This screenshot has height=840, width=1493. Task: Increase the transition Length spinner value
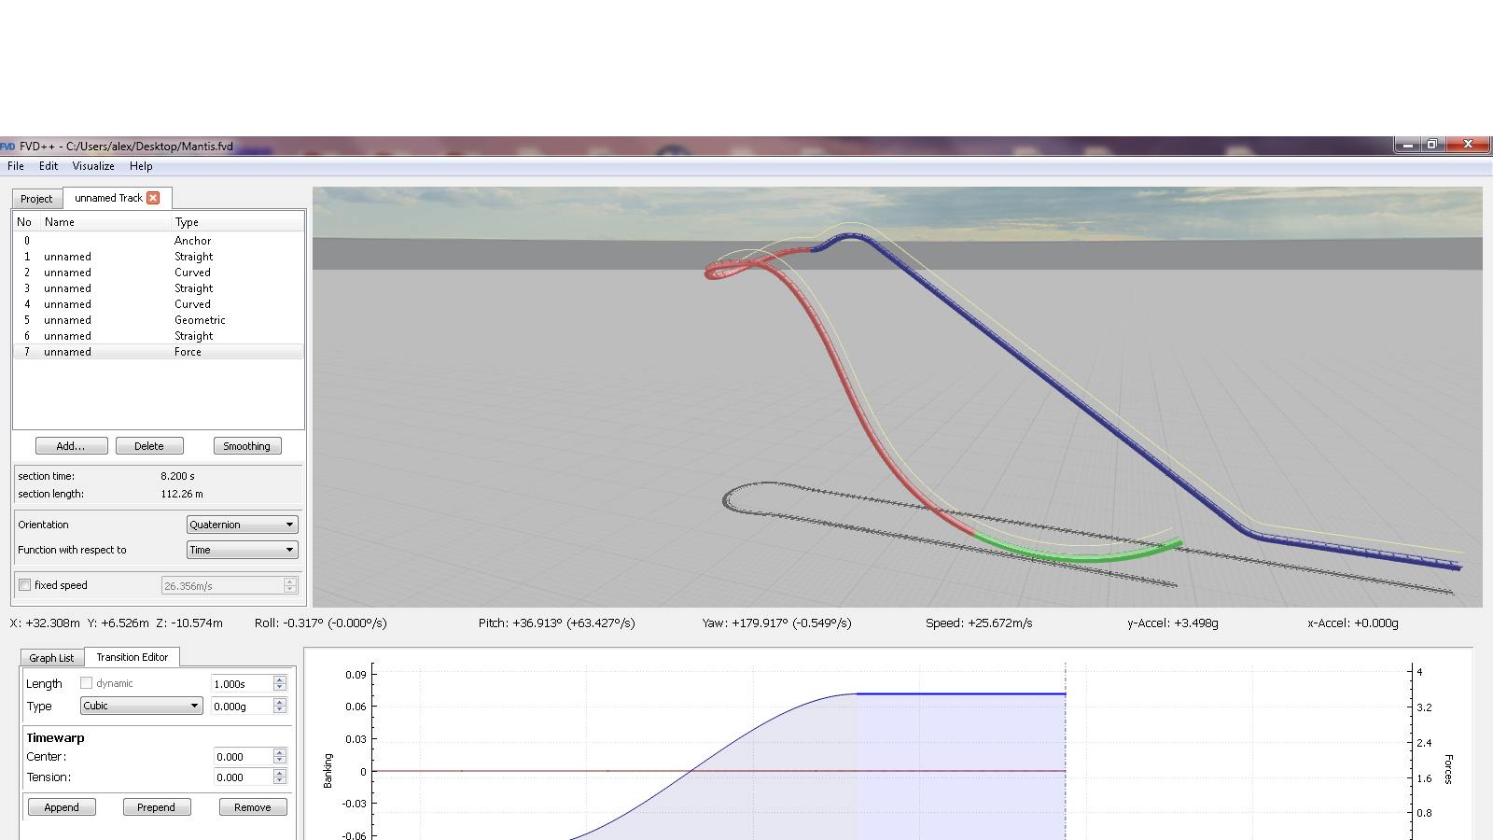(280, 679)
